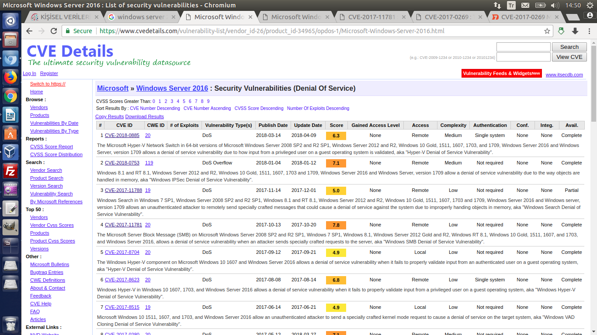Open the workspace switcher in dock
The height and width of the screenshot is (335, 597).
point(10,246)
